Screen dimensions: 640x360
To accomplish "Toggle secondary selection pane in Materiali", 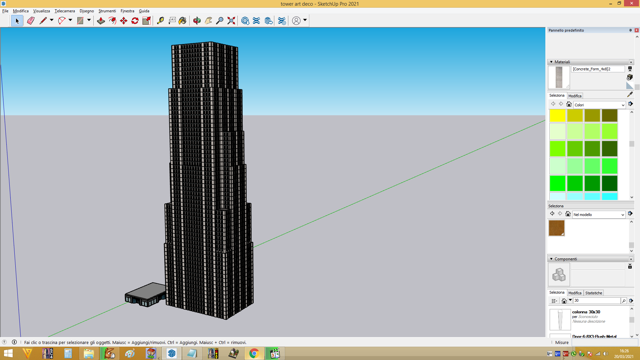I will coord(630,69).
